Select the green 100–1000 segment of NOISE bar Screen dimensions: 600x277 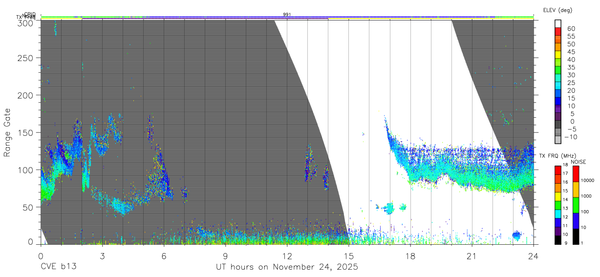576,204
